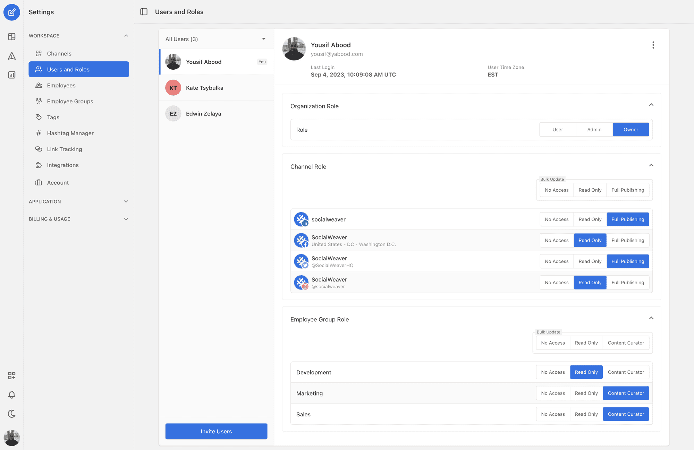Click the add apps grid icon
The width and height of the screenshot is (694, 450).
[12, 375]
